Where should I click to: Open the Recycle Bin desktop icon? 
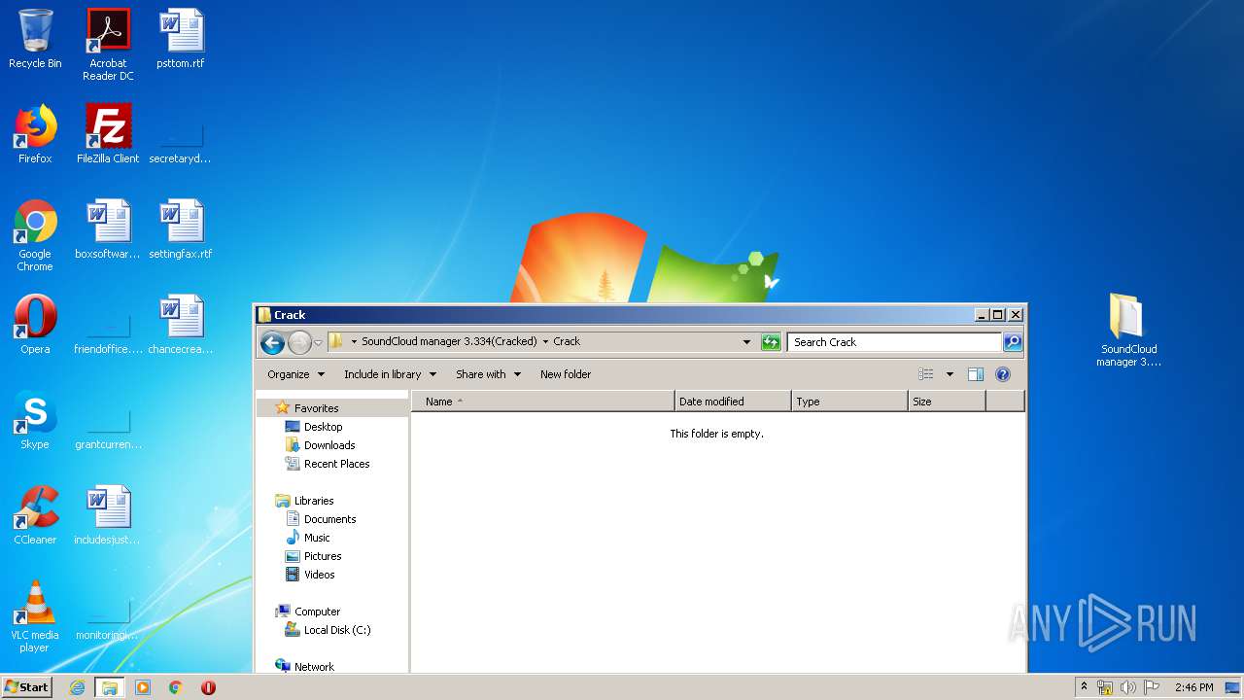click(x=35, y=39)
